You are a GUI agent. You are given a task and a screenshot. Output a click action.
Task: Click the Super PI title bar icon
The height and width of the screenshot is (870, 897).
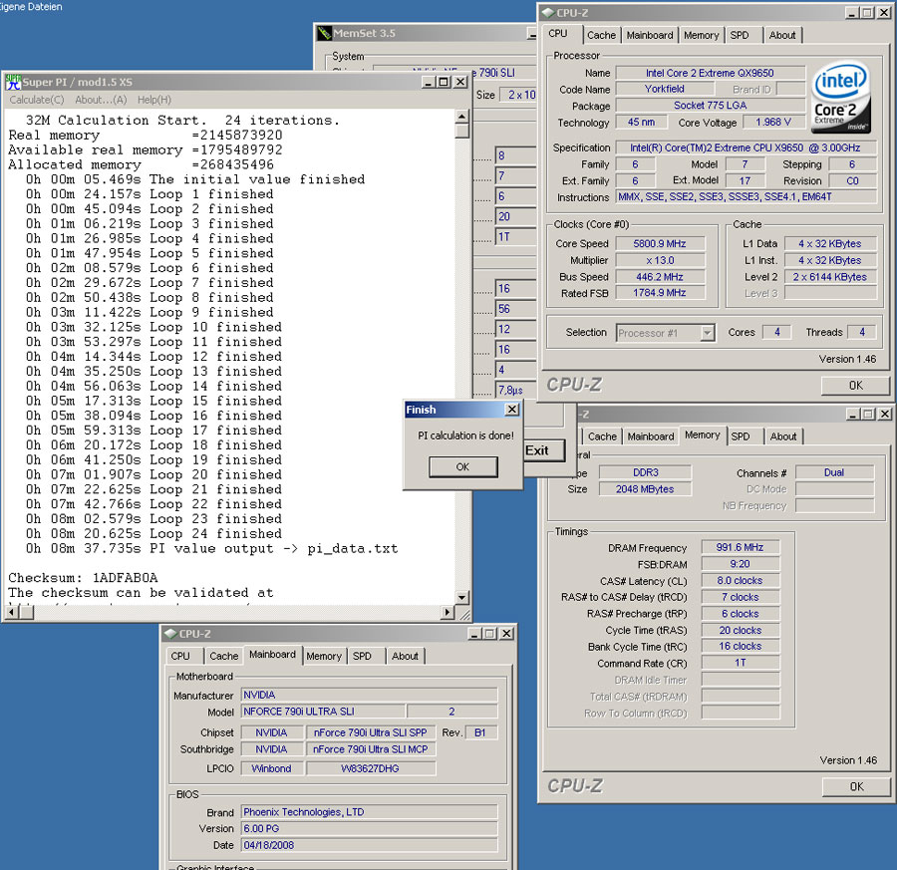pos(13,83)
